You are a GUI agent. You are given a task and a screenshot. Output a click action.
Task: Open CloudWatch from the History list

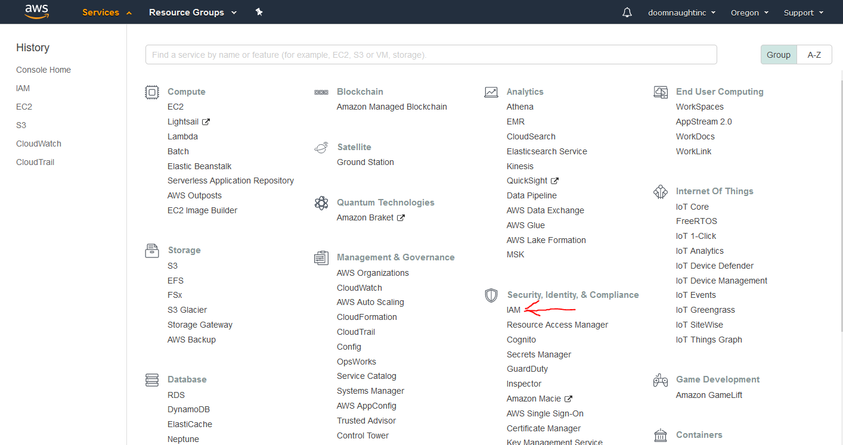pyautogui.click(x=39, y=144)
